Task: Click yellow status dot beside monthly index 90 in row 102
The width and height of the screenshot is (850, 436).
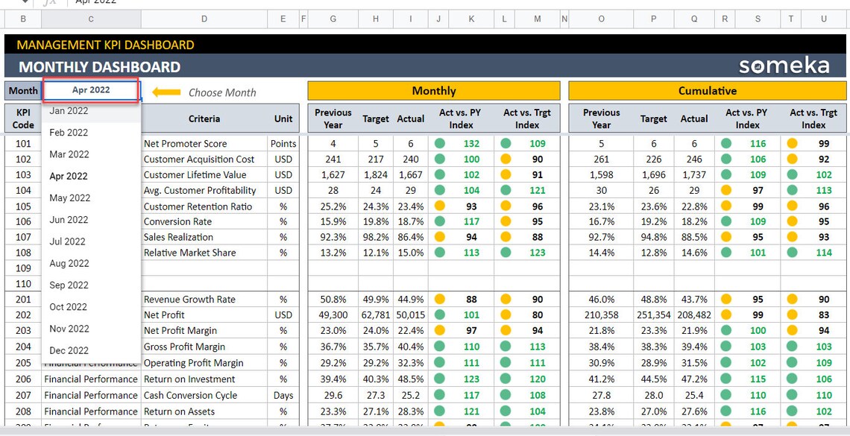Action: [506, 159]
